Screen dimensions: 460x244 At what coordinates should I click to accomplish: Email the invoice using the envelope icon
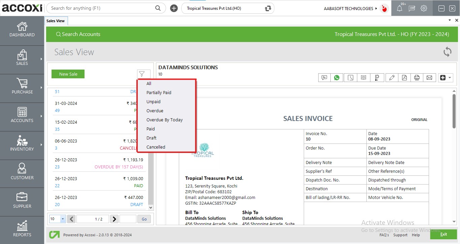click(429, 77)
